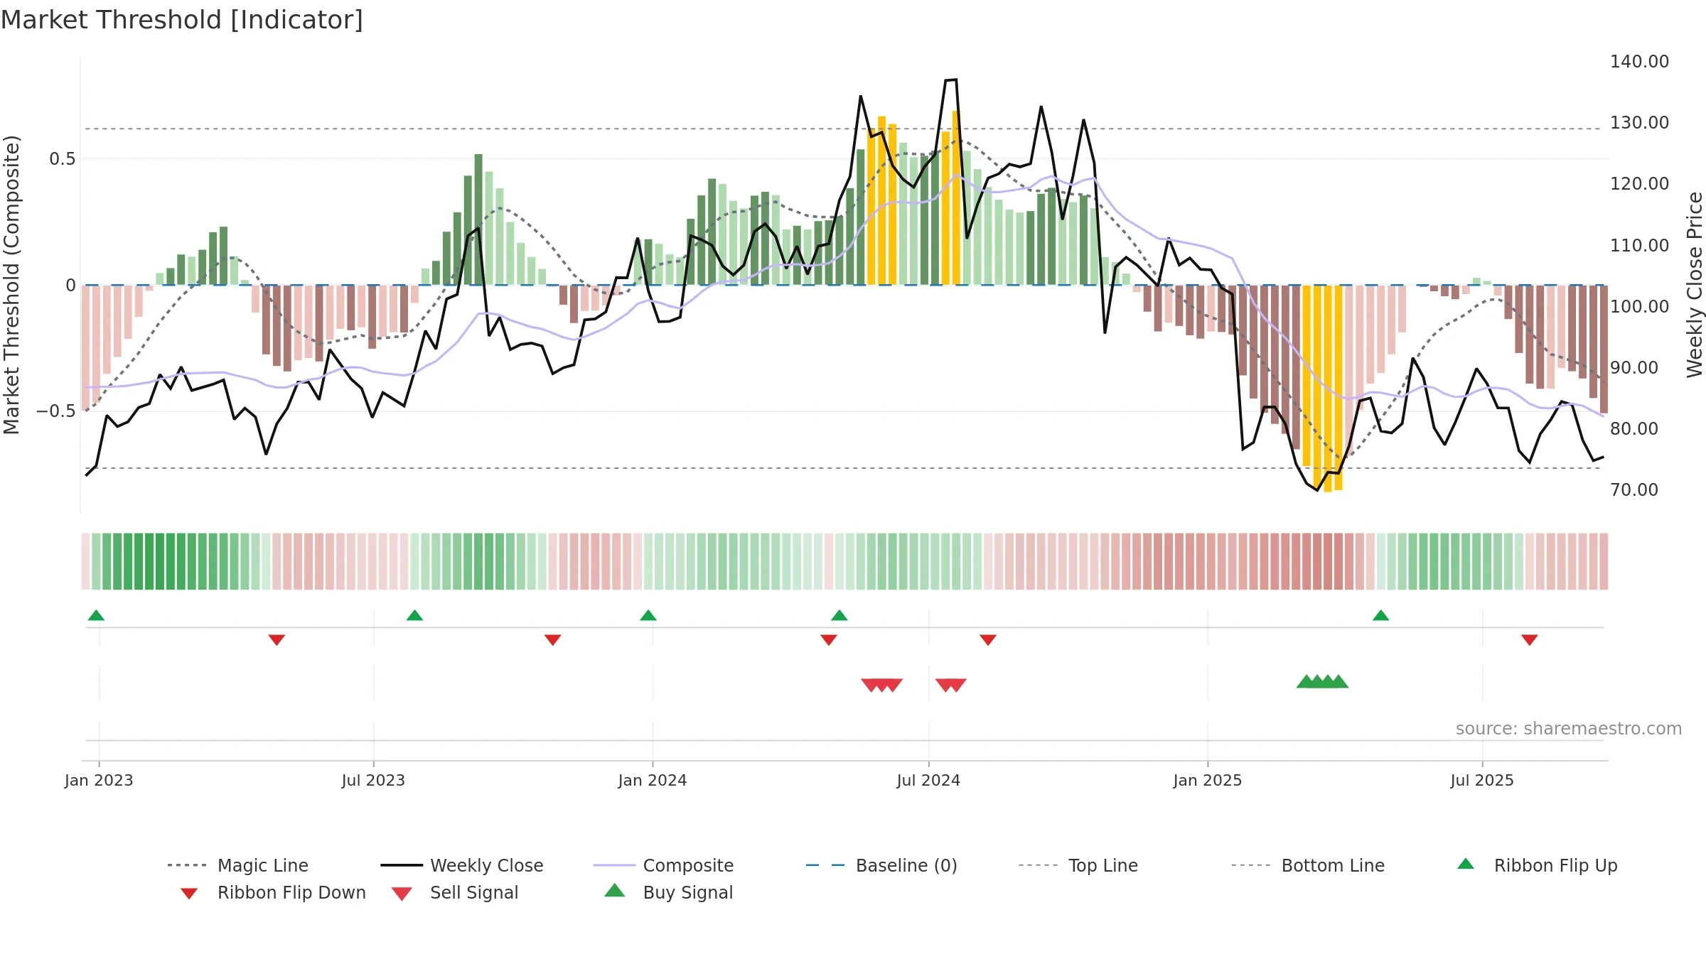Click the Ribbon Flip Up marker near Jan 2023
The width and height of the screenshot is (1706, 959).
[96, 615]
